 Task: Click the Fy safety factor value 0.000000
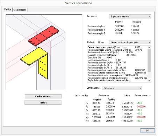[141, 106]
